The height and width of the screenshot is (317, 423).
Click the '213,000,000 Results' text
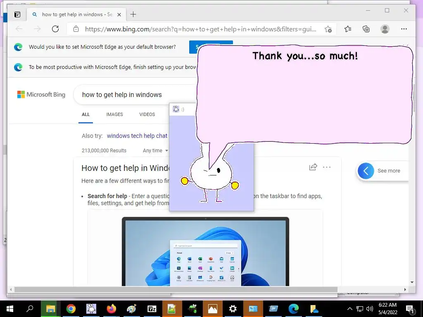[x=104, y=150]
